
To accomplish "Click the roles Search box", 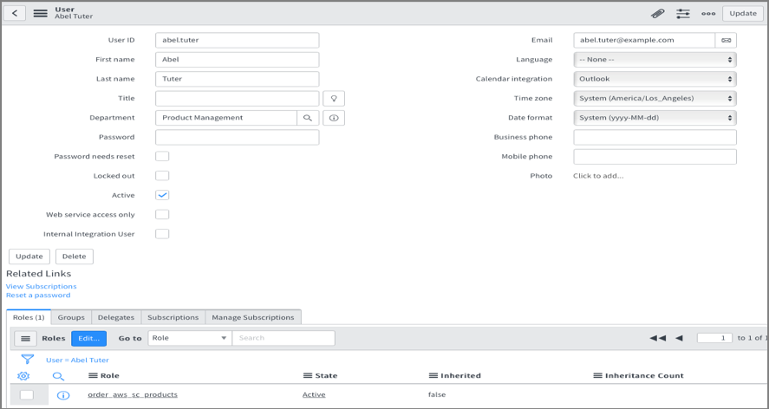I will [x=283, y=338].
